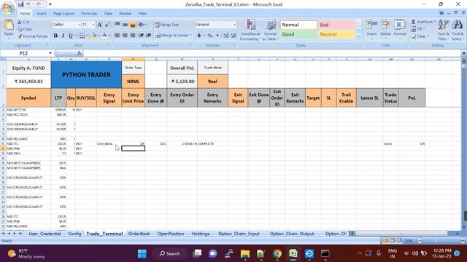Decrease font size with Shrink Font
Image resolution: width=467 pixels, height=262 pixels.
(x=107, y=25)
